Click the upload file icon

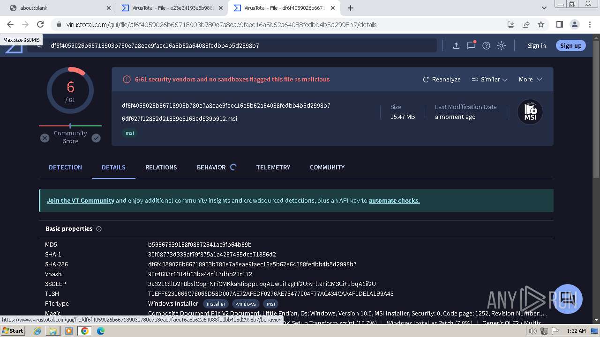tap(456, 45)
